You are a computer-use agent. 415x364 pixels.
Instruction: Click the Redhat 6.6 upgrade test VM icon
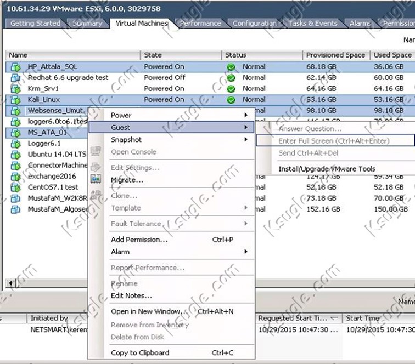15,78
